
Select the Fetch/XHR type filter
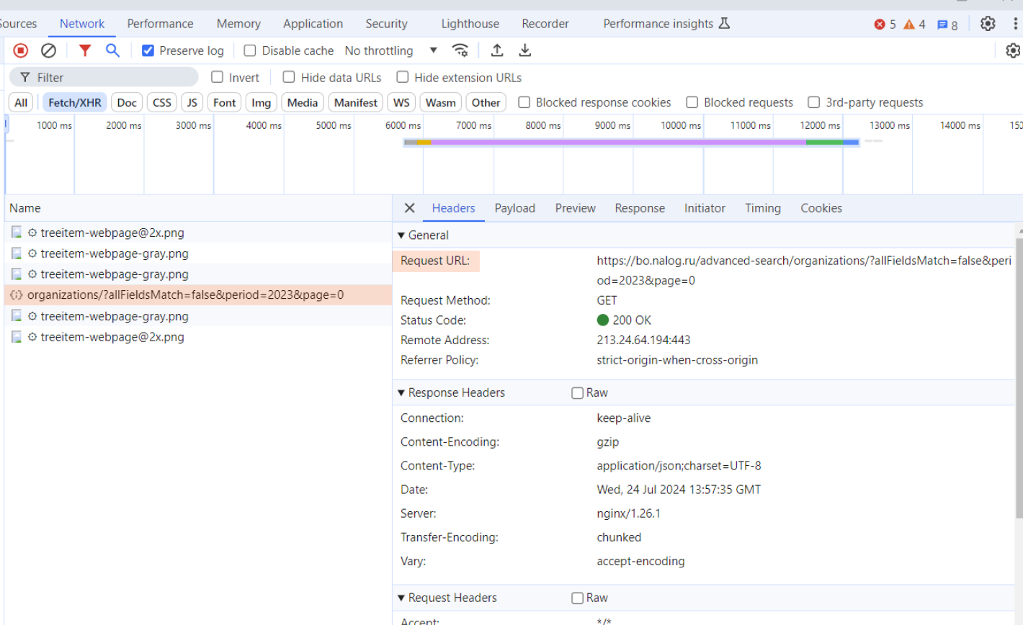75,102
